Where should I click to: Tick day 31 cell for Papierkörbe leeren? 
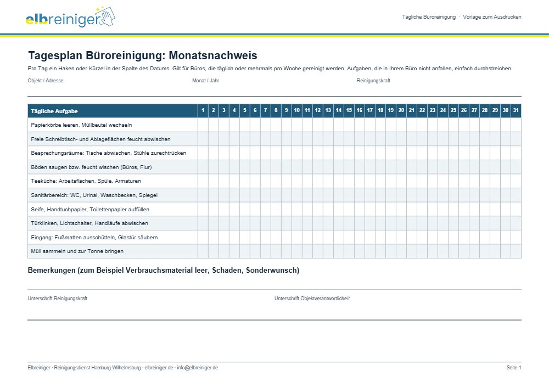[516, 125]
